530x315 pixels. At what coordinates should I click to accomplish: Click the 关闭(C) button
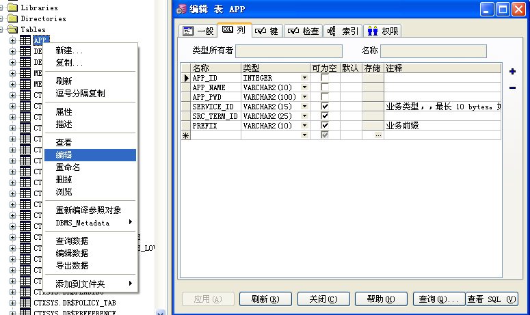pyautogui.click(x=323, y=299)
